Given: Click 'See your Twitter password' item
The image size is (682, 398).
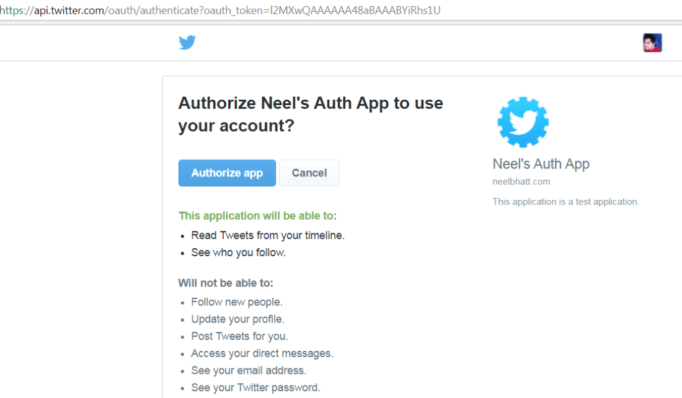Looking at the screenshot, I should coord(255,388).
